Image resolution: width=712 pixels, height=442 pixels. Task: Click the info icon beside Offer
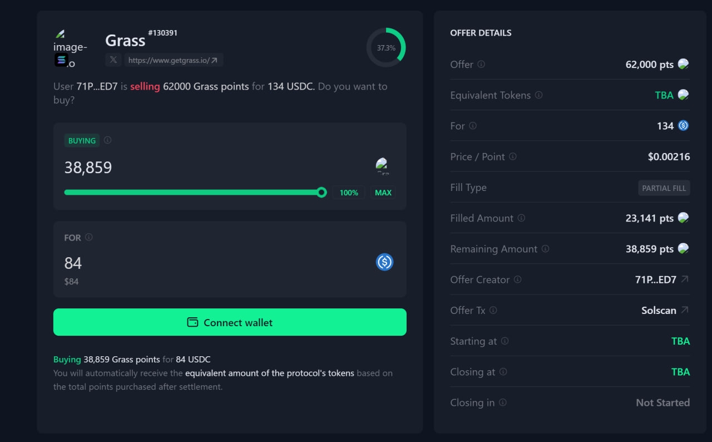(x=481, y=64)
